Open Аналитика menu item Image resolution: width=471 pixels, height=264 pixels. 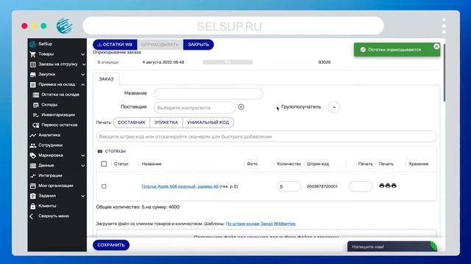(49, 135)
